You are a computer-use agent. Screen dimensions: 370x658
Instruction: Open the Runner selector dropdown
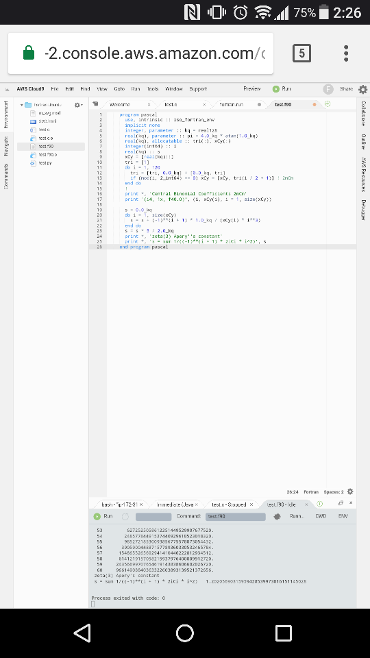point(297,517)
